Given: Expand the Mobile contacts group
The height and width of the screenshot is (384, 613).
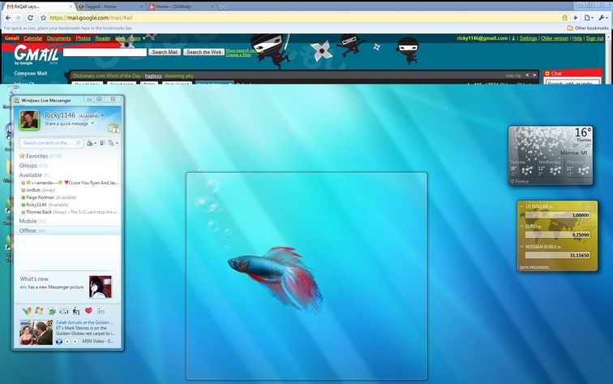Looking at the screenshot, I should [28, 221].
